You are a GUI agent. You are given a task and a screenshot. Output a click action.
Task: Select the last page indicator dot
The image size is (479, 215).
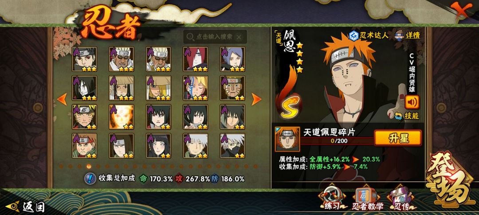click(x=256, y=166)
